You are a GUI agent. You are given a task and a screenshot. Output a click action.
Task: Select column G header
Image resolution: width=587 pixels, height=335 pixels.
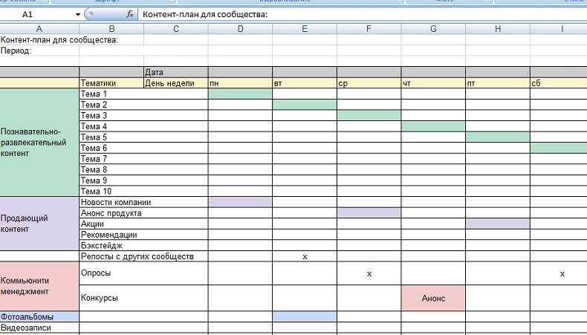click(x=433, y=29)
